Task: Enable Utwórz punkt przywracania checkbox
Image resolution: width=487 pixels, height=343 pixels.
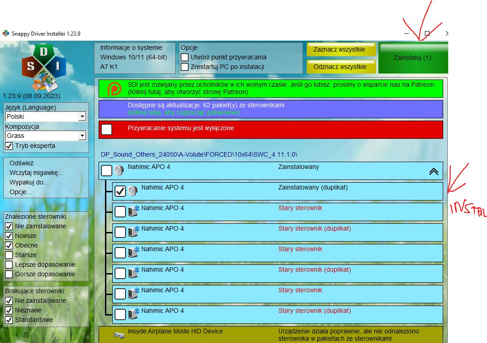Action: 185,58
